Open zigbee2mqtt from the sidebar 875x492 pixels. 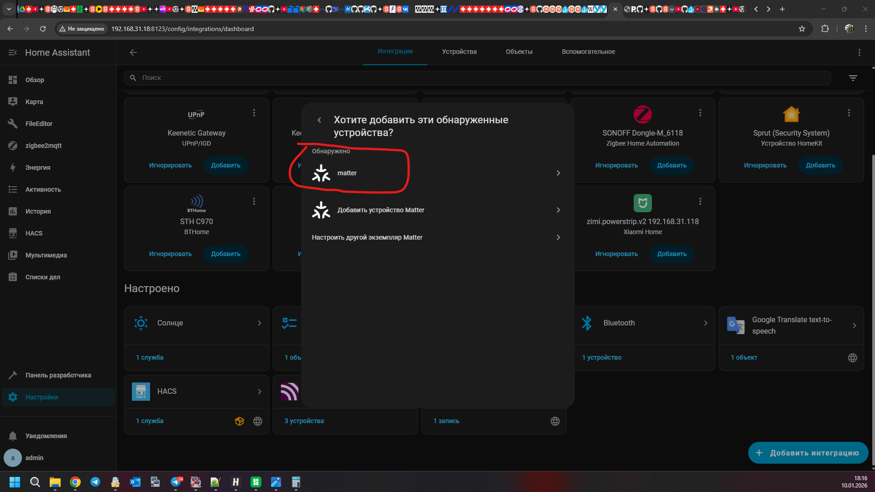point(43,146)
